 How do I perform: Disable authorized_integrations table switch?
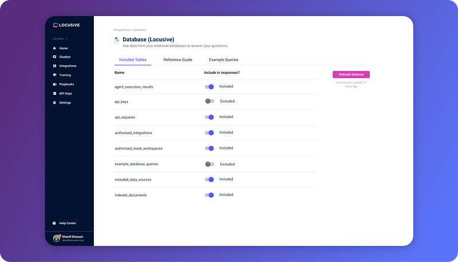pyautogui.click(x=209, y=133)
